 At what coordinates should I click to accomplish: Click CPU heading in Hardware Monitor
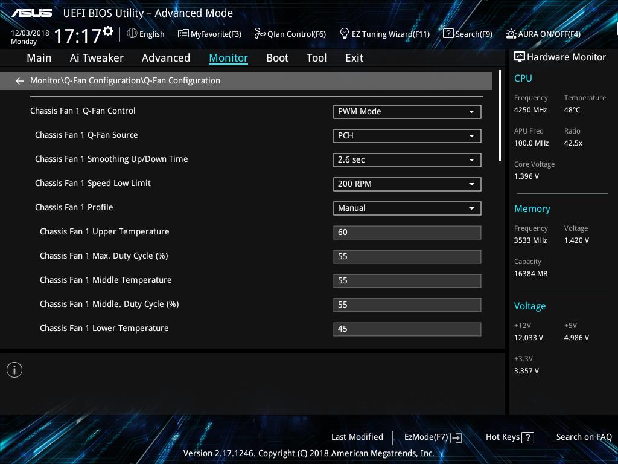point(523,78)
